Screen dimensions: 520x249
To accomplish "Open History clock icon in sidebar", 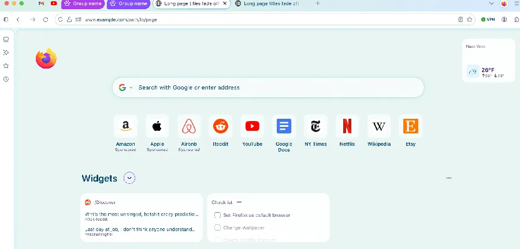I will click(6, 79).
